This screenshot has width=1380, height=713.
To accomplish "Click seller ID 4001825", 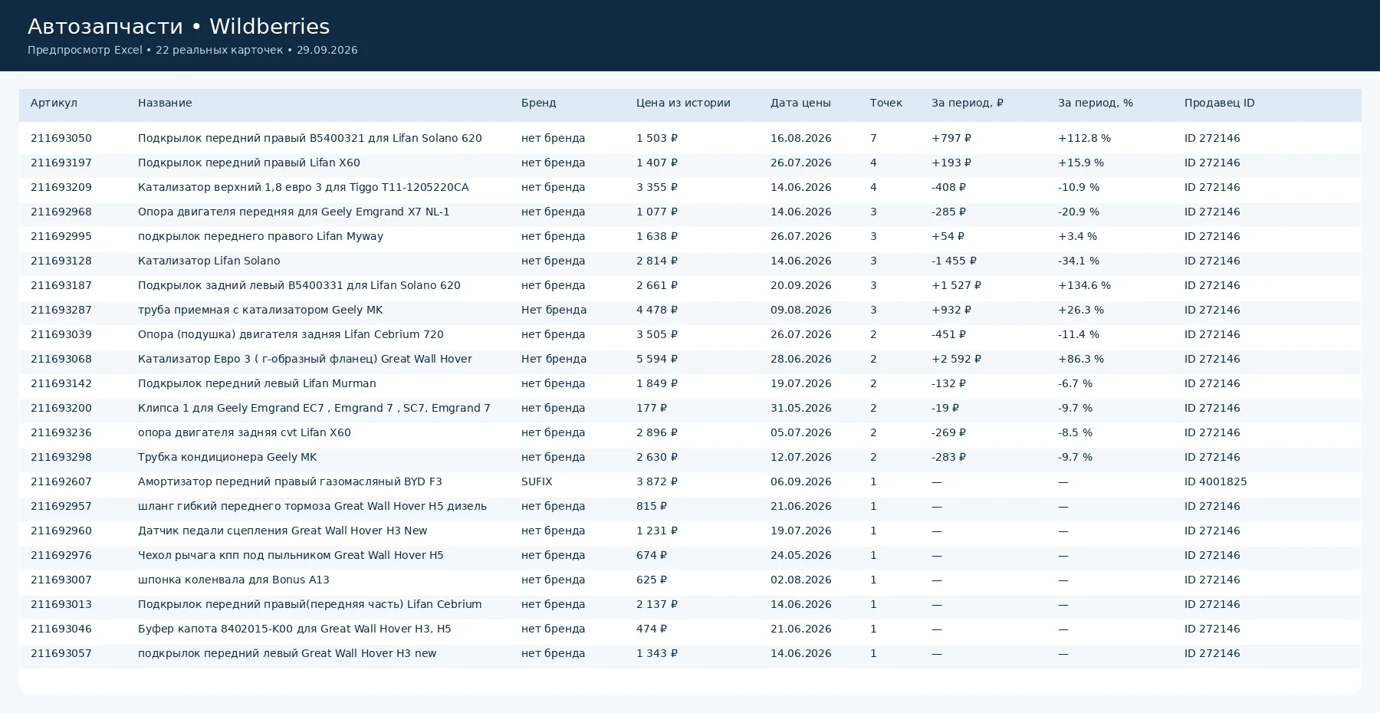I will click(1215, 481).
